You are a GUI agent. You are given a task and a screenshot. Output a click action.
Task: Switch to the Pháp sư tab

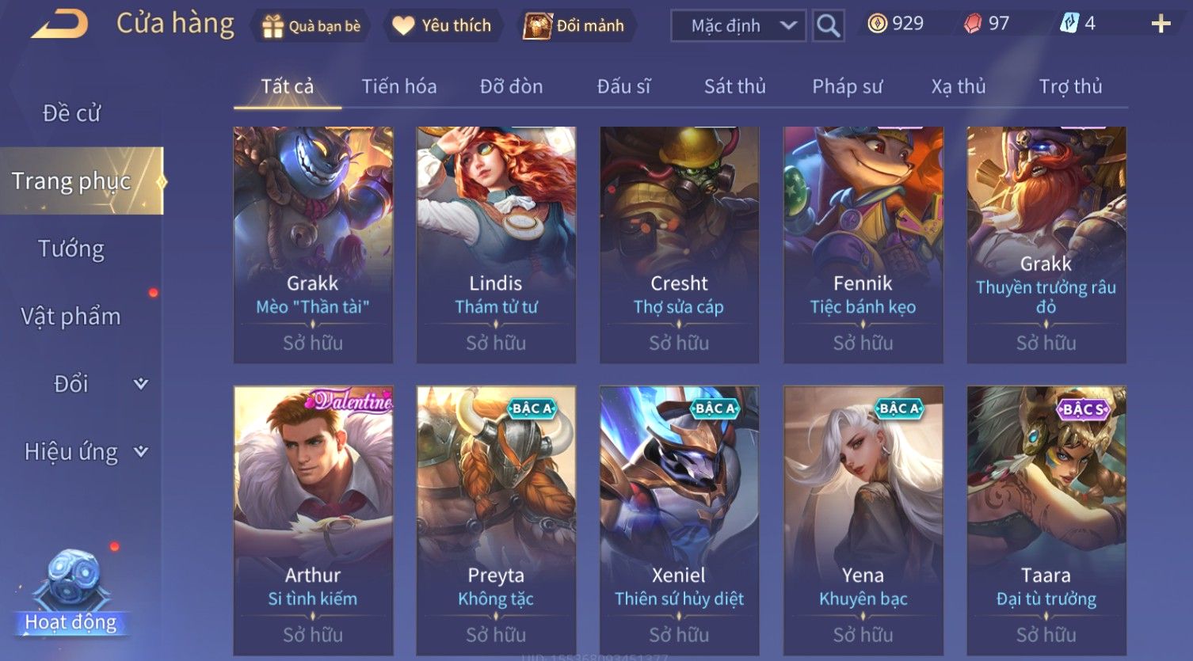[847, 86]
